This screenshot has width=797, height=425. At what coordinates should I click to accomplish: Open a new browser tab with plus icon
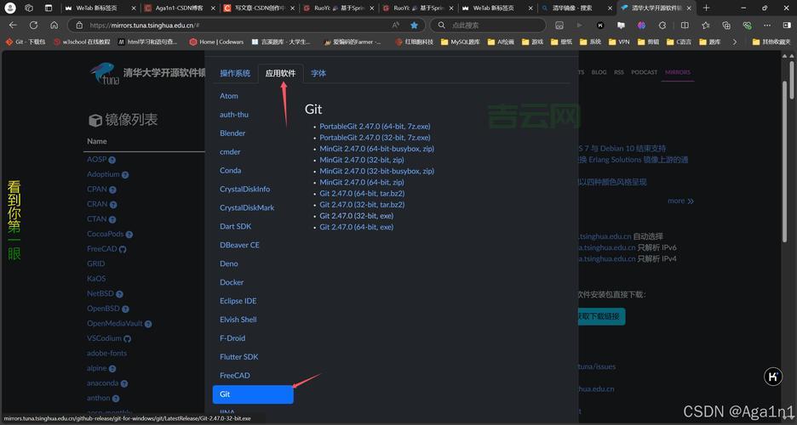click(706, 8)
